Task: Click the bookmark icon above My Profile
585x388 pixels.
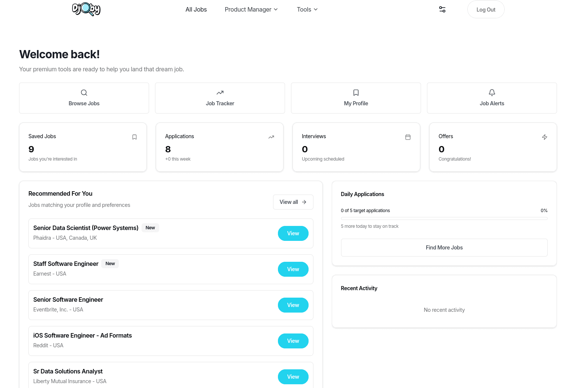Action: click(x=356, y=93)
